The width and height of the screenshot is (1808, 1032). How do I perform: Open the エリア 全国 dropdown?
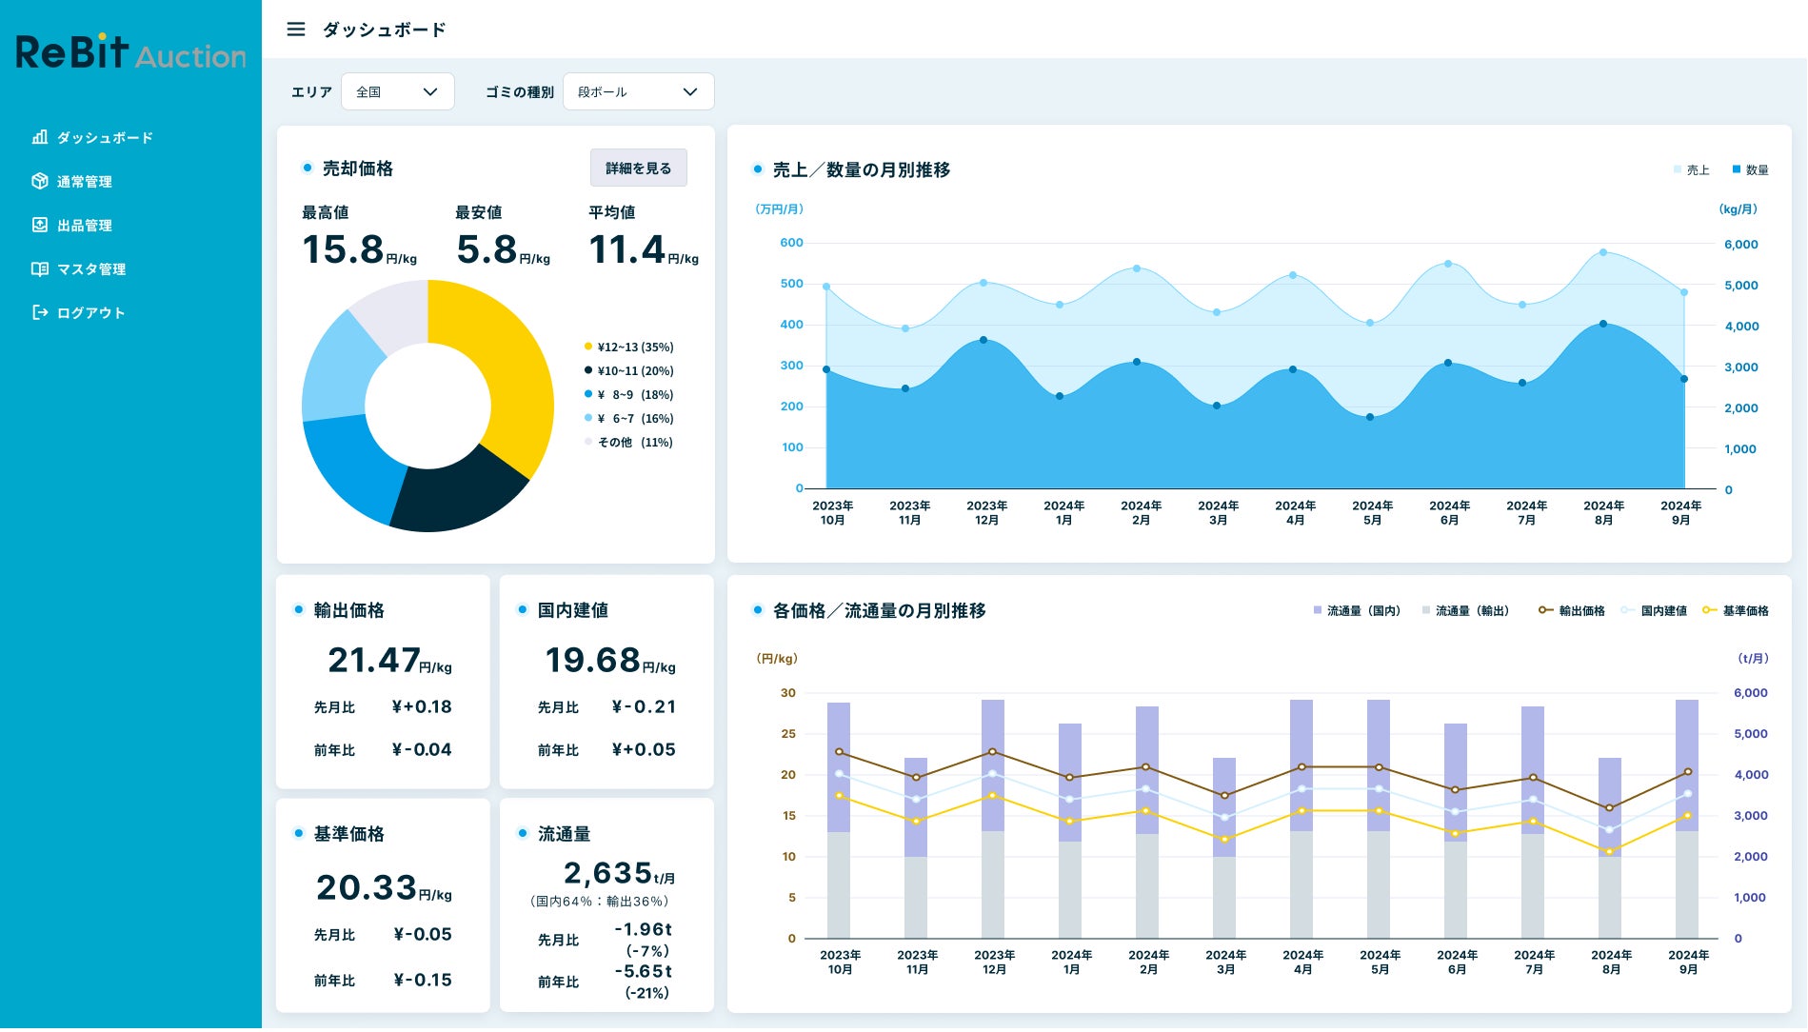click(x=398, y=92)
